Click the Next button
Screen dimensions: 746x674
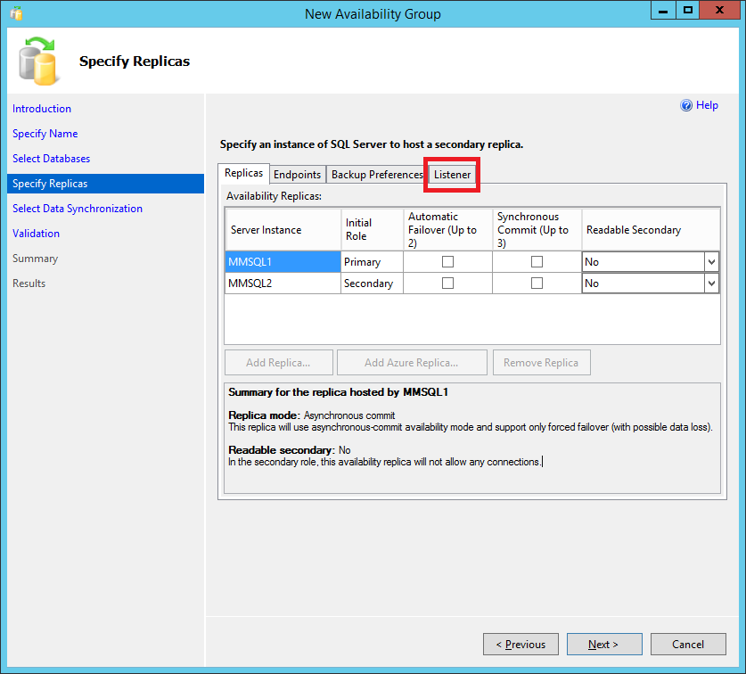[x=603, y=645]
